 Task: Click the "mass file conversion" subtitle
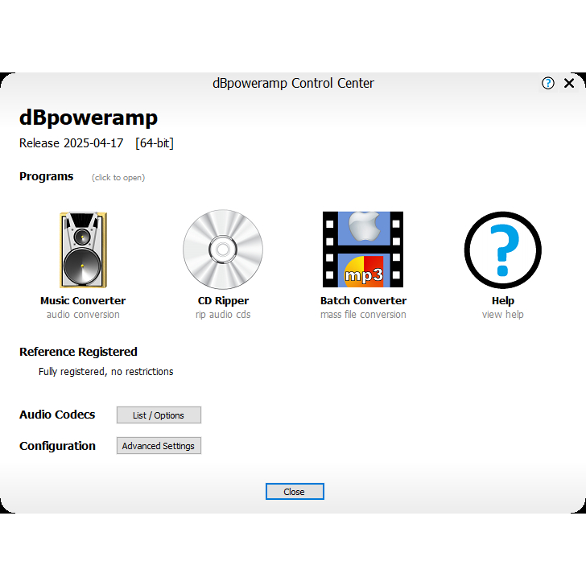(x=363, y=314)
